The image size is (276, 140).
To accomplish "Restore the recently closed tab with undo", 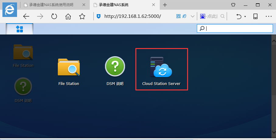I will (x=239, y=16).
